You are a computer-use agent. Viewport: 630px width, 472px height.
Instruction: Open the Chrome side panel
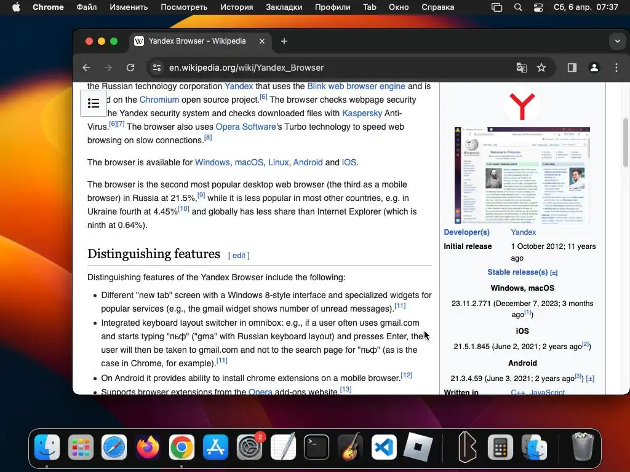[572, 68]
